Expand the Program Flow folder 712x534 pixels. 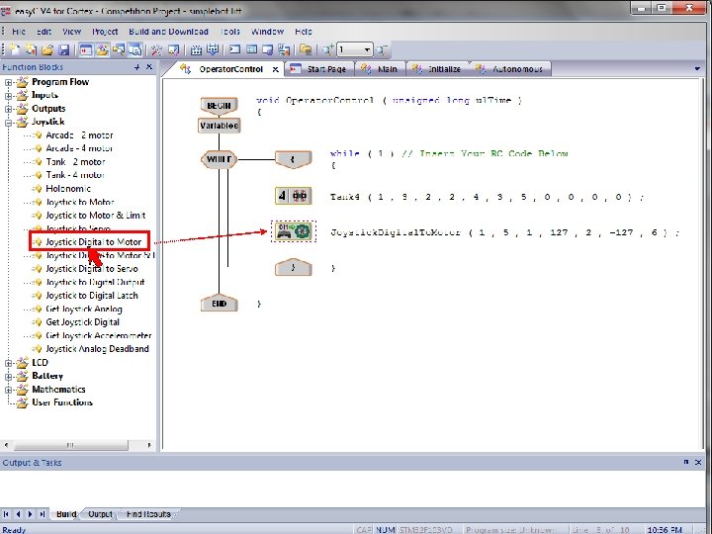pos(8,83)
